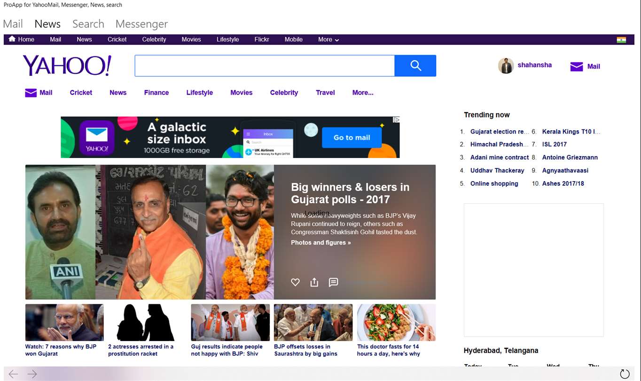This screenshot has height=381, width=641.
Task: Open trending topic Gujarat election
Action: tap(500, 132)
